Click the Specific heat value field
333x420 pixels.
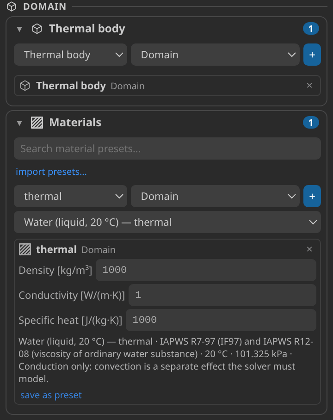click(221, 320)
